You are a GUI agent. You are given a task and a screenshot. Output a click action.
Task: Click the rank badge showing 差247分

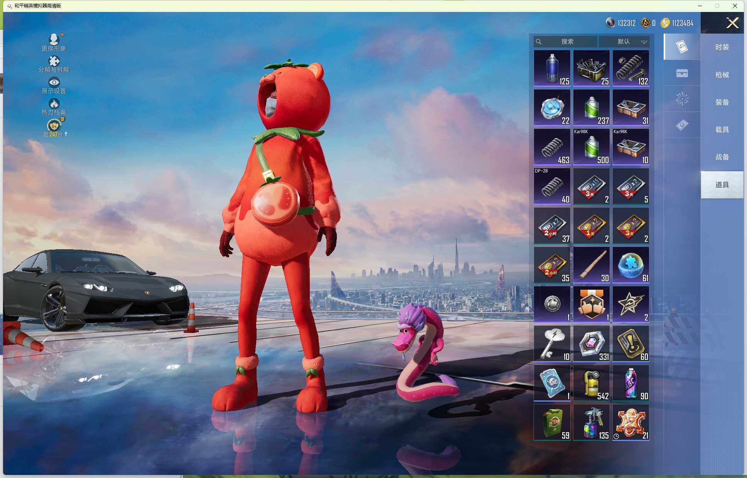(54, 126)
